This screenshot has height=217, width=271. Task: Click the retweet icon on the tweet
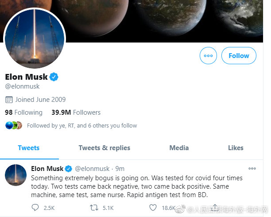click(94, 207)
